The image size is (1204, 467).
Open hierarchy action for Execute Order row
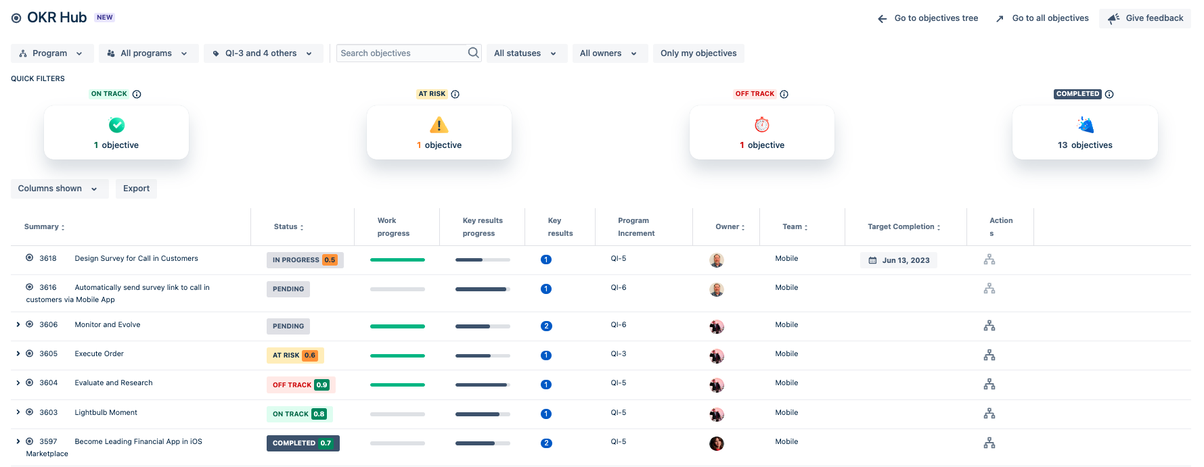point(989,355)
